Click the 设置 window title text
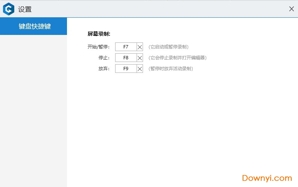 25,9
